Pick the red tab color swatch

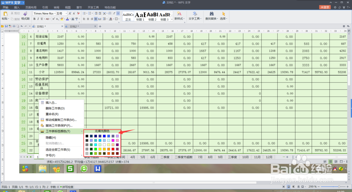(113, 149)
